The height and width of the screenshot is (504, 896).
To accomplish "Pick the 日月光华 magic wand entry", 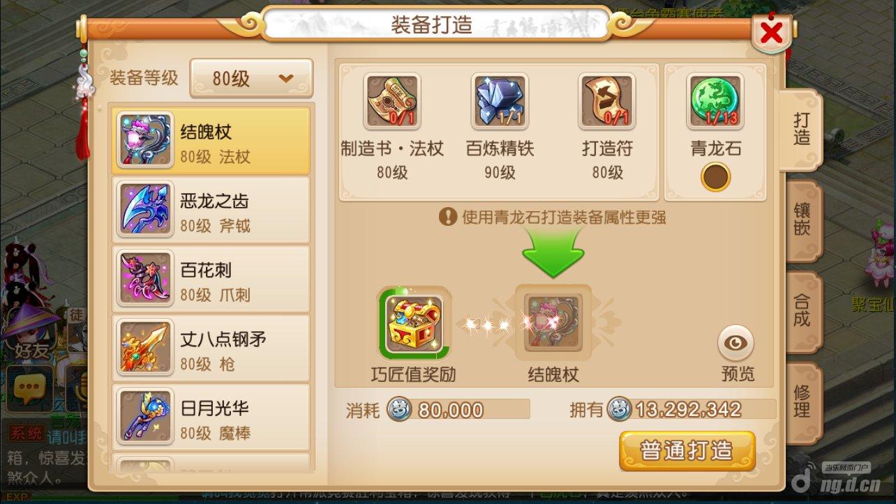I will [211, 417].
